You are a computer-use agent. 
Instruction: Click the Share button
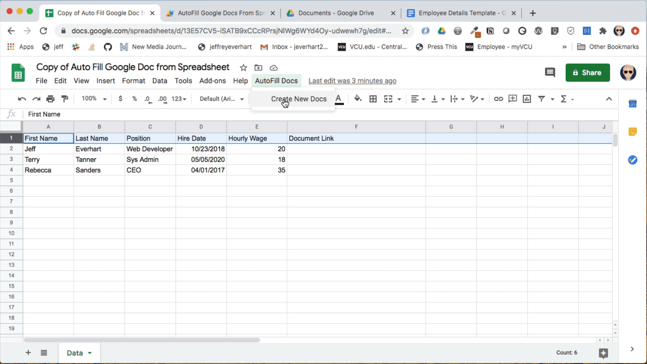pyautogui.click(x=587, y=72)
